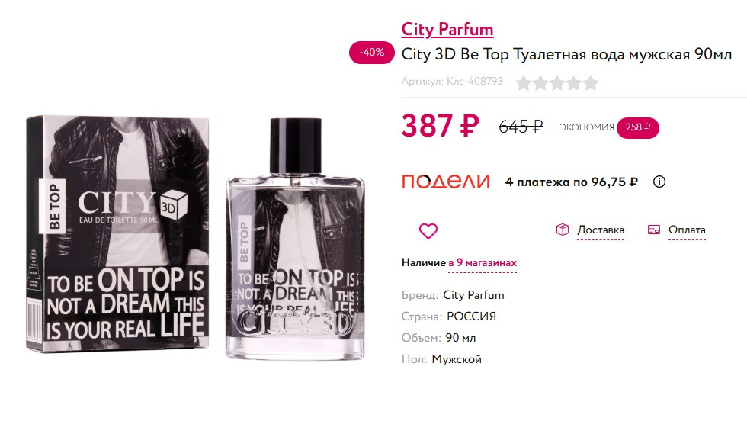Click the payment card icon
The height and width of the screenshot is (421, 747).
(x=653, y=230)
